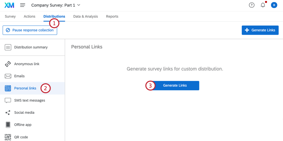Select the Emails envelope icon
This screenshot has height=141, width=283.
click(8, 76)
